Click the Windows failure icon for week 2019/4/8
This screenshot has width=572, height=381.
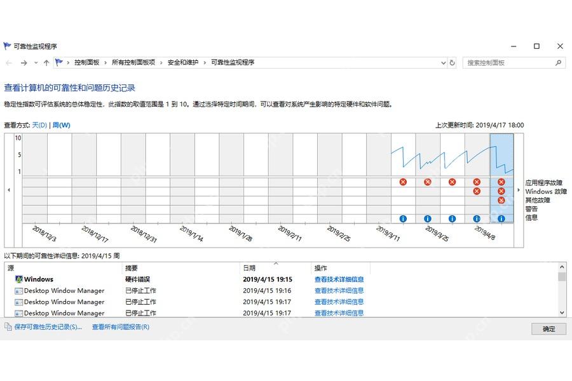tap(477, 191)
